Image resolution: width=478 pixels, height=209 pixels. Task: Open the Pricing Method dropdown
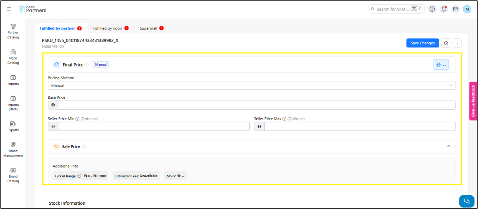pos(251,85)
